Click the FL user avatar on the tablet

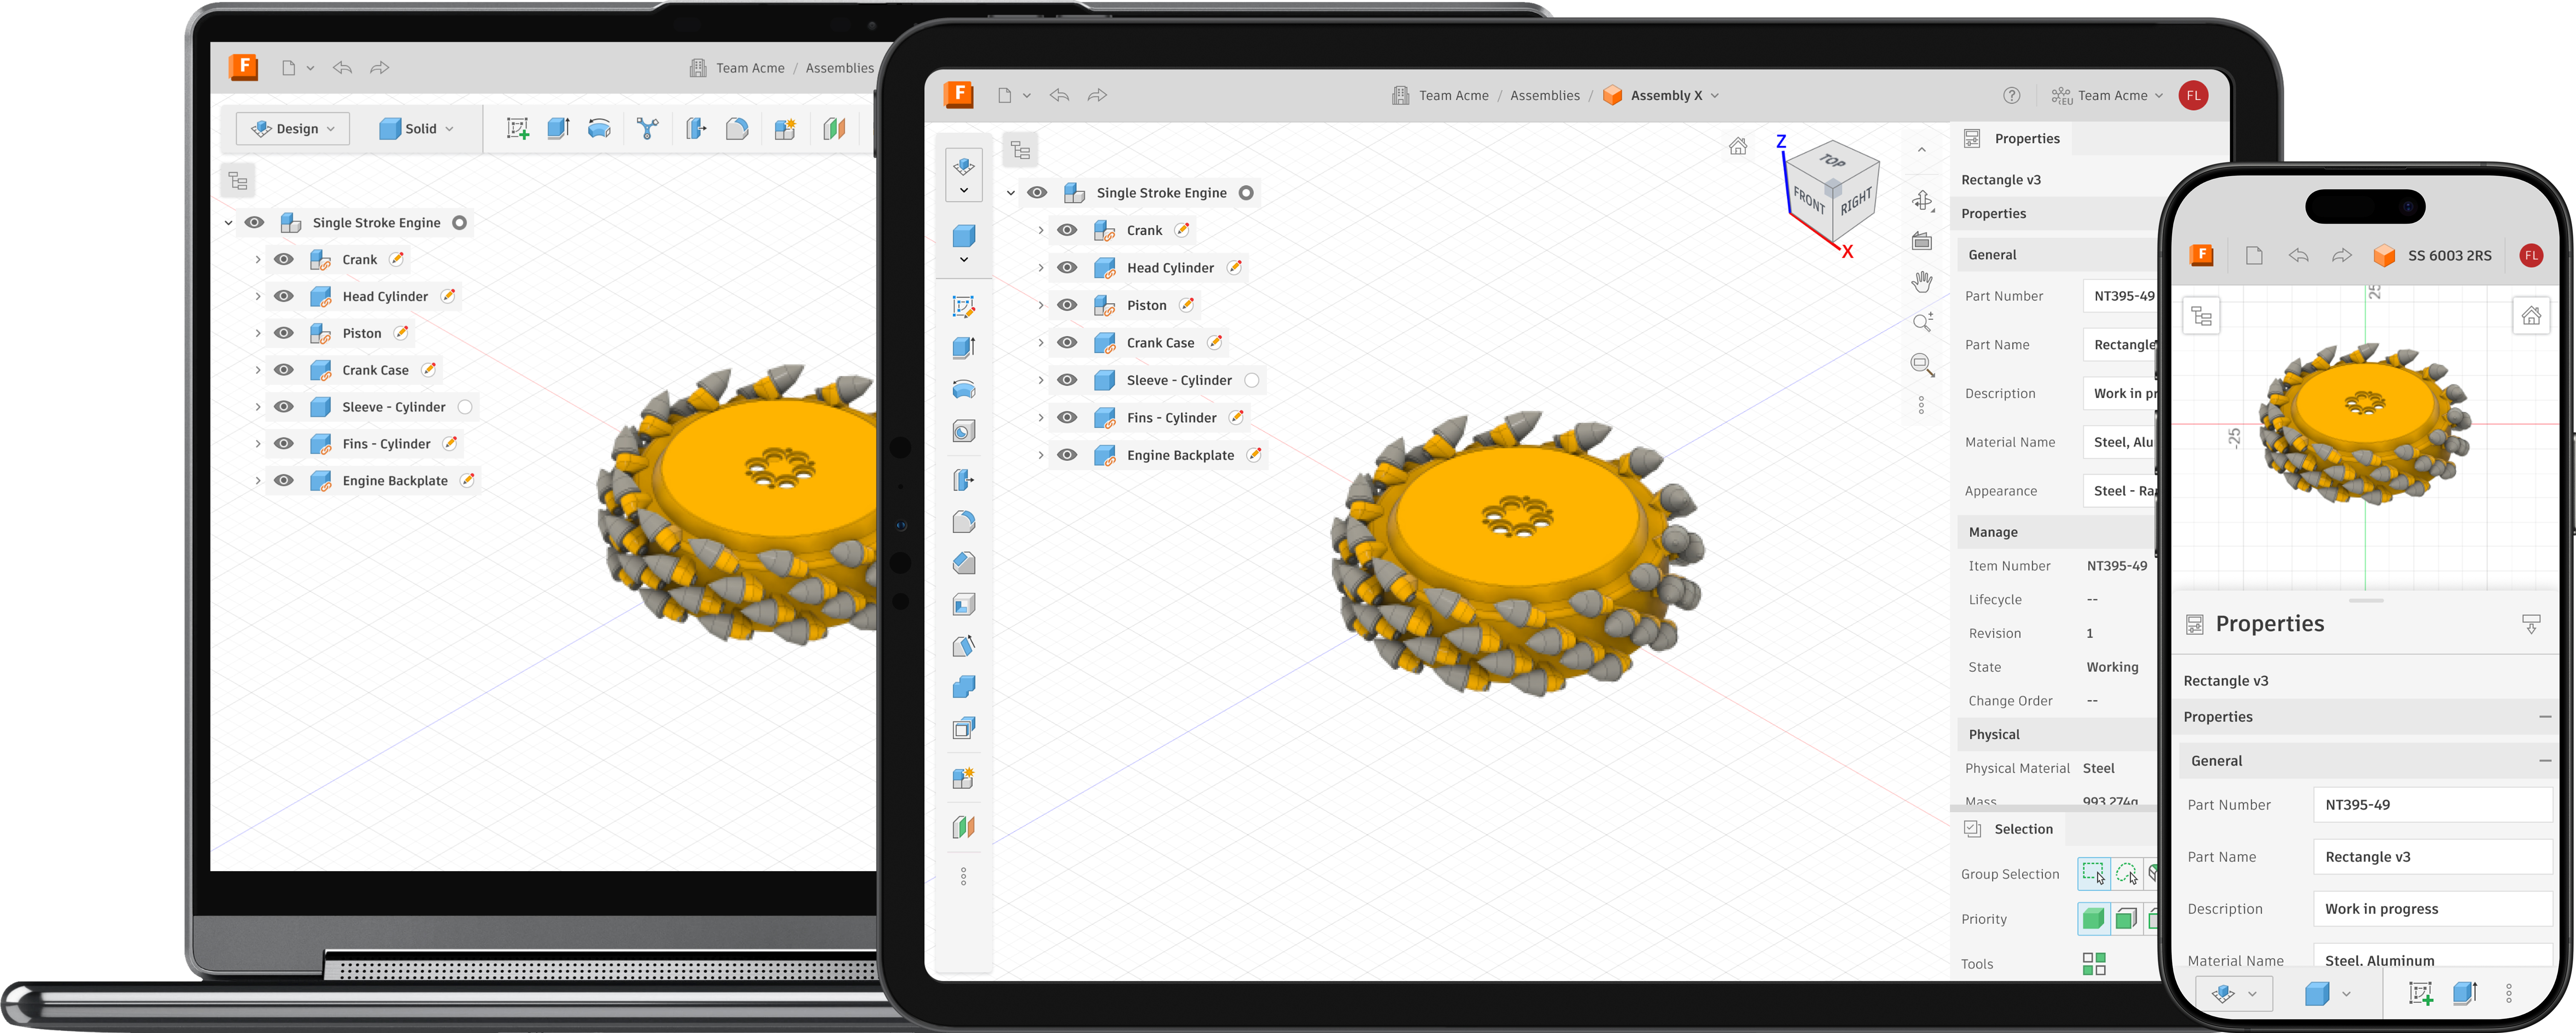(2193, 96)
